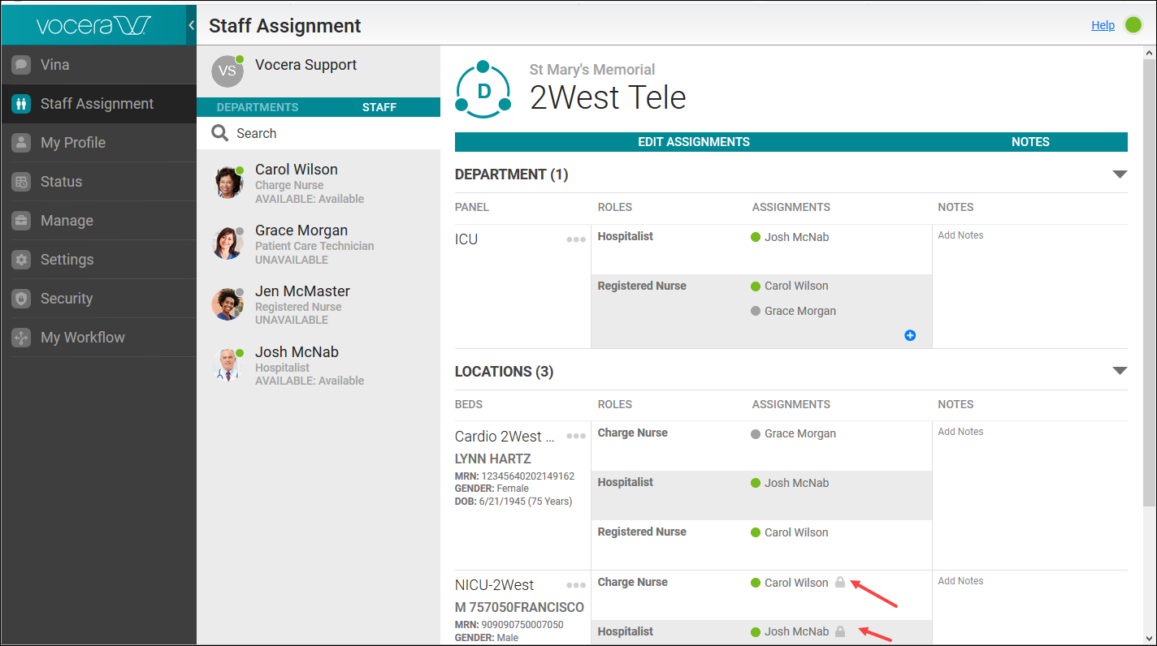Select Carol Wilson's photo in staff list
Image resolution: width=1157 pixels, height=646 pixels.
227,183
